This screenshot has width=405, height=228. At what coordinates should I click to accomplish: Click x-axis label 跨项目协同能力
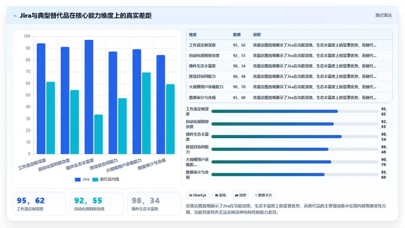tap(104, 164)
